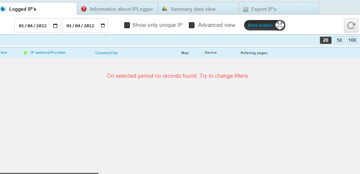Open calendar picker of the end date field
360x174 pixels.
(x=103, y=26)
